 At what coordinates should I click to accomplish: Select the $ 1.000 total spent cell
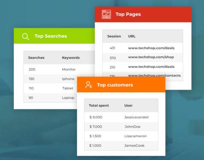95,145
